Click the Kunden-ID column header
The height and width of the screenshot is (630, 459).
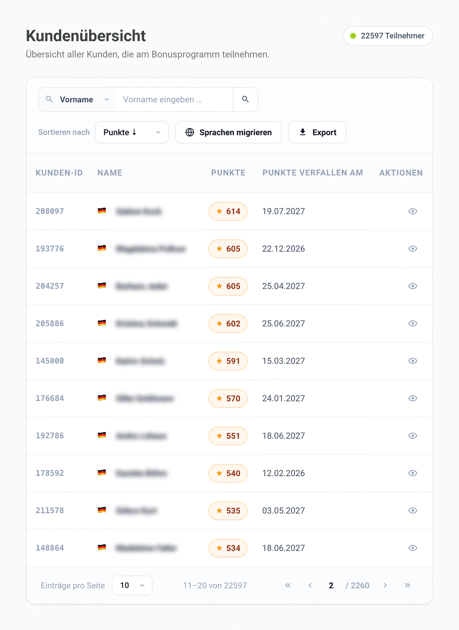pos(59,173)
